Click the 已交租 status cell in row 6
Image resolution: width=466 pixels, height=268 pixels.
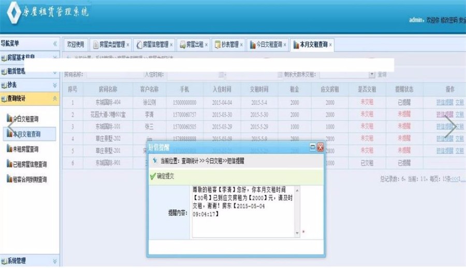tap(367, 163)
